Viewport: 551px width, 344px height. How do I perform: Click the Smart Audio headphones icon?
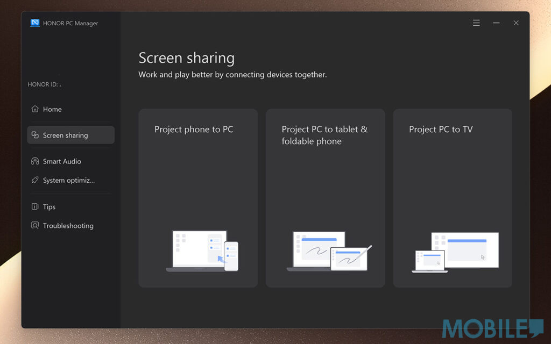point(35,161)
